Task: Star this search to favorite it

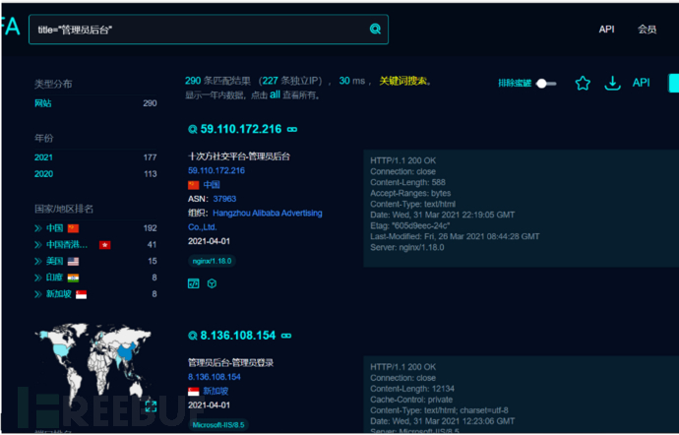Action: 582,84
